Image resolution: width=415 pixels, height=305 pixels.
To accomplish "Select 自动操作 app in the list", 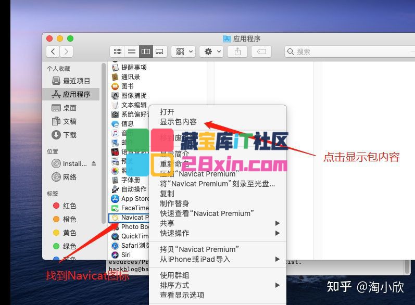I will 129,189.
